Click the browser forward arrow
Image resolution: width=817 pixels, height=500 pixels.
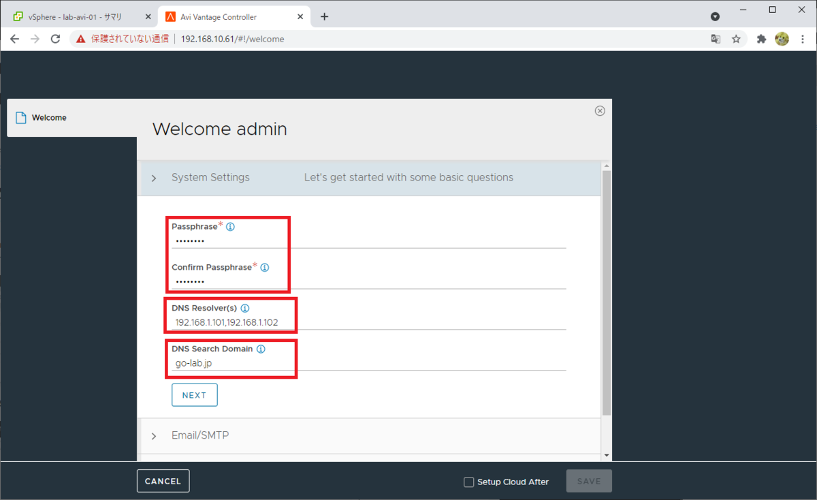pos(35,39)
